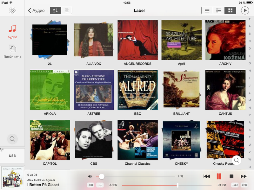The height and width of the screenshot is (190, 254).
Task: Open the Chesky Records label cover
Action: (225, 140)
